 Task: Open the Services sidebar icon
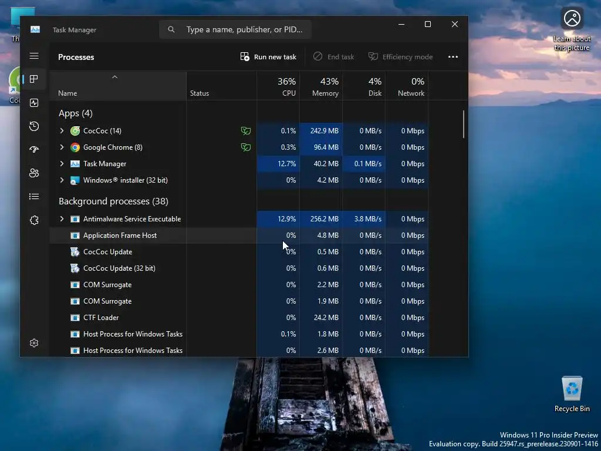click(x=34, y=220)
